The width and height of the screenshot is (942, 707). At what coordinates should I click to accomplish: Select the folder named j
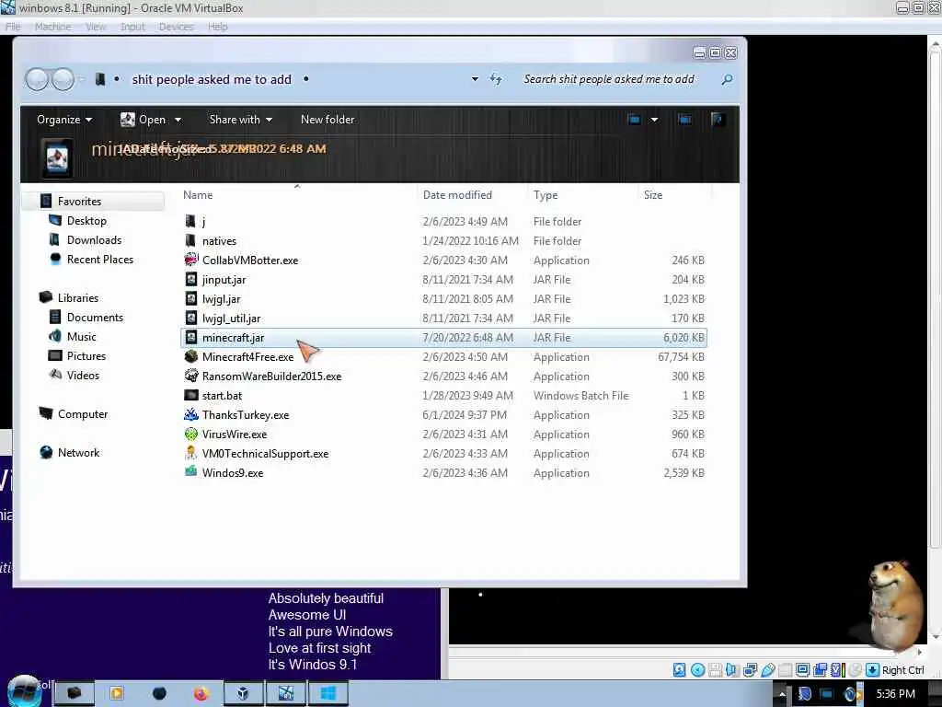203,221
